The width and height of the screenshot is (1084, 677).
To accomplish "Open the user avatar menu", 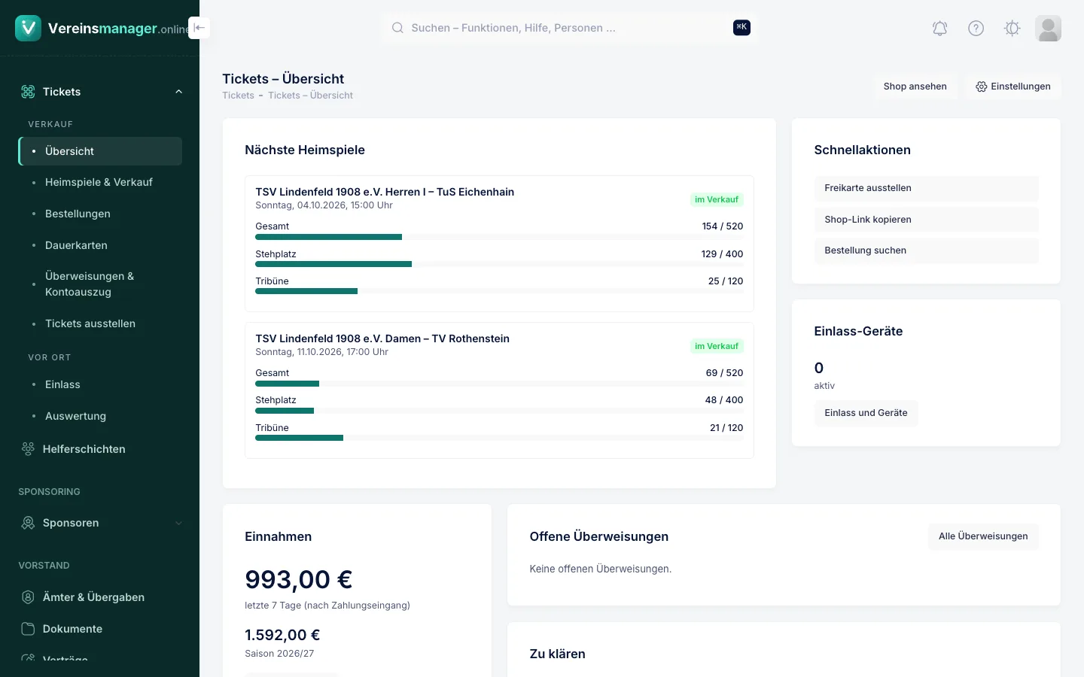I will click(1048, 29).
